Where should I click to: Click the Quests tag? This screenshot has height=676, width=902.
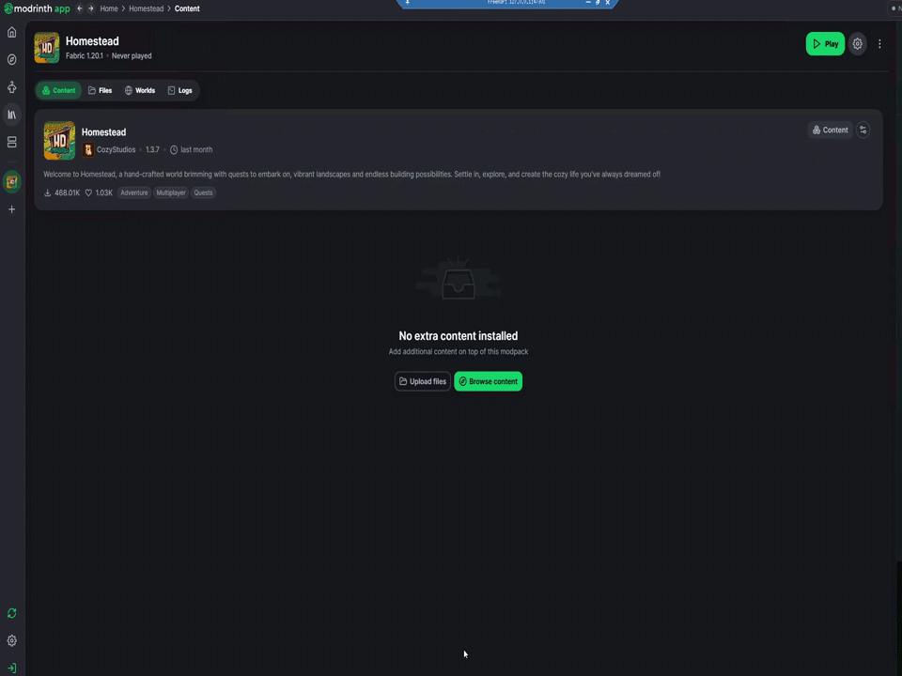click(x=203, y=192)
